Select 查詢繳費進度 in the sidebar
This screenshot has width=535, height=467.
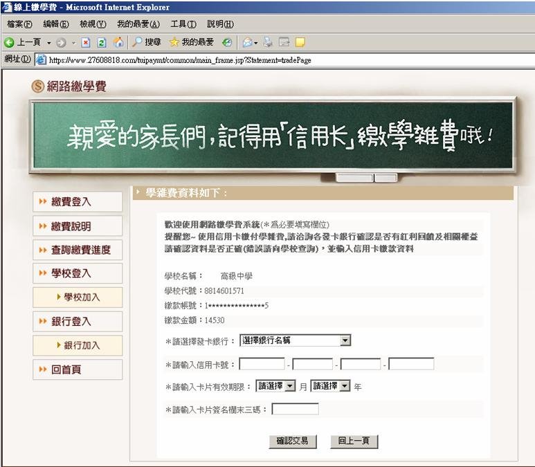(77, 250)
